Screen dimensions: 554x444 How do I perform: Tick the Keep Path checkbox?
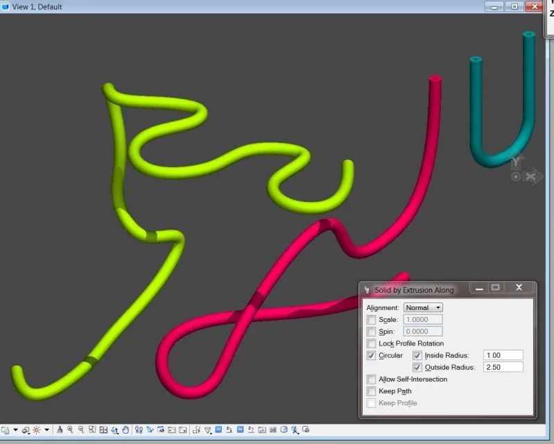pos(372,391)
